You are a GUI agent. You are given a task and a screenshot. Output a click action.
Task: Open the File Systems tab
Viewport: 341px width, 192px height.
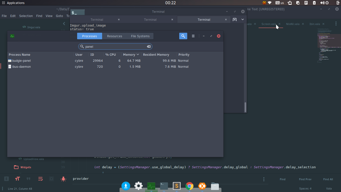tap(140, 36)
